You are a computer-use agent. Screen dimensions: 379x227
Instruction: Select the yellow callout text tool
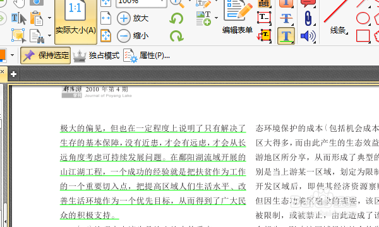[x=264, y=36]
